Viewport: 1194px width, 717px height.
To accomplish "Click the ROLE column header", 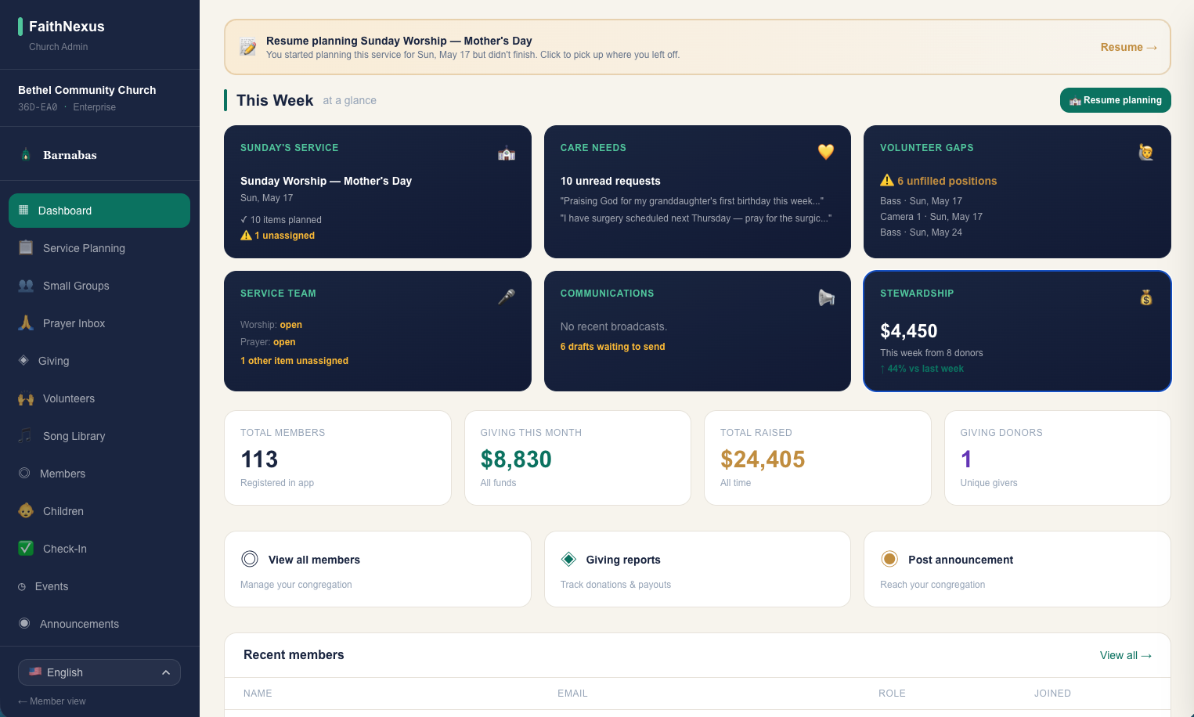I will tap(892, 694).
